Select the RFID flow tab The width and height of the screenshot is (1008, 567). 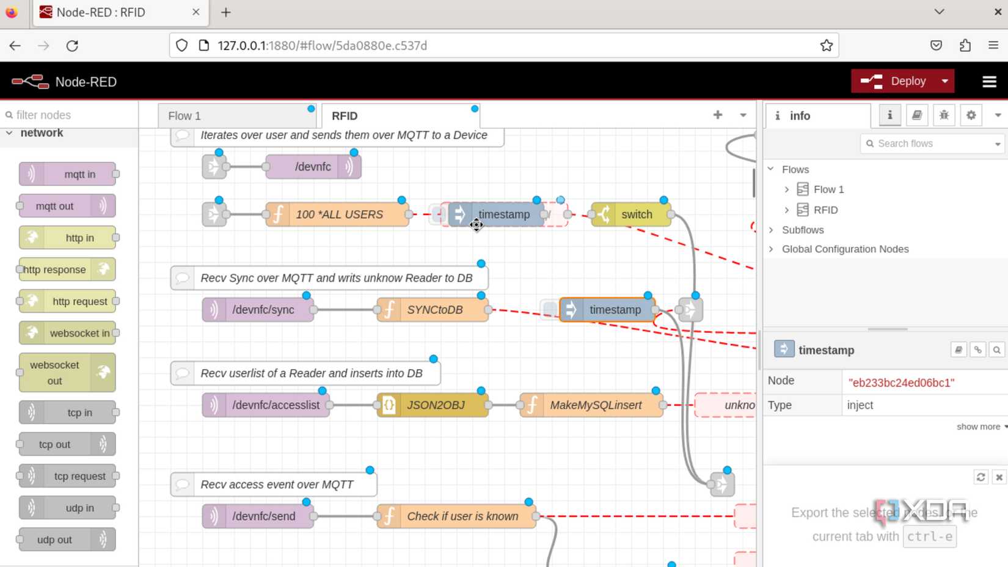344,115
